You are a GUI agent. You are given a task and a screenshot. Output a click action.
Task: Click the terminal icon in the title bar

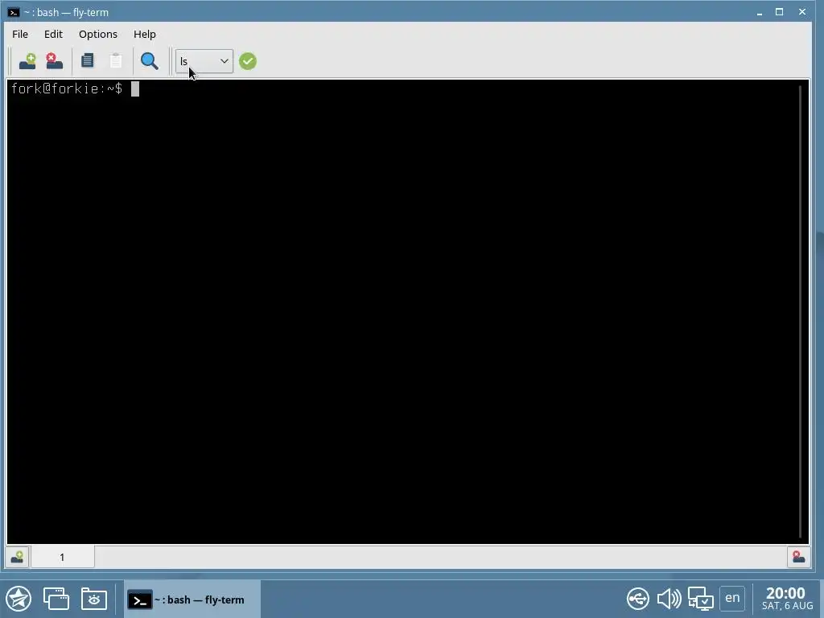pyautogui.click(x=14, y=12)
